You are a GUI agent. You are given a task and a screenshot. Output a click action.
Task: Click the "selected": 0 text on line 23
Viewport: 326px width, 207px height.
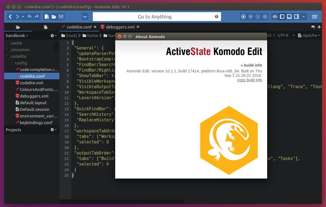click(93, 164)
